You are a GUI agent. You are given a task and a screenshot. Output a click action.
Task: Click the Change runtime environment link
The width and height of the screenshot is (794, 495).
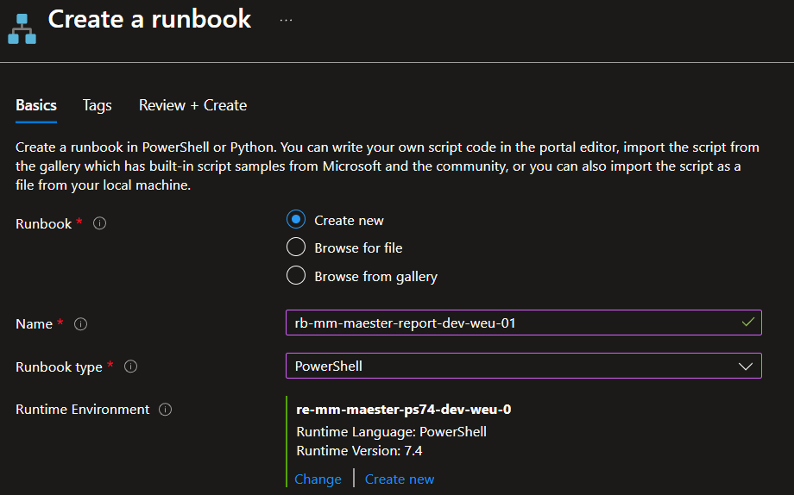coord(318,479)
